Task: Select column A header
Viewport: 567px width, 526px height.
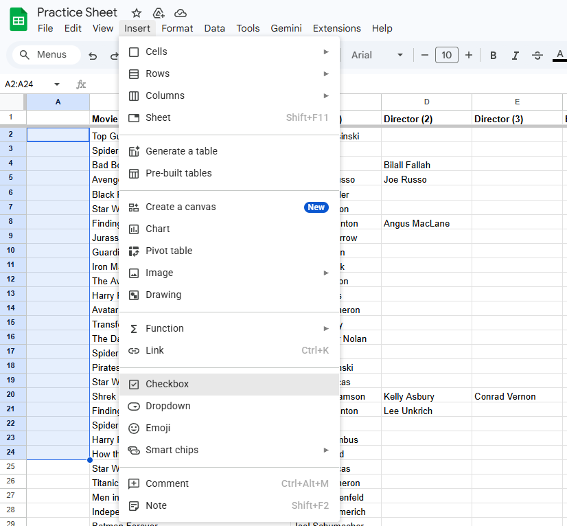Action: pos(58,102)
